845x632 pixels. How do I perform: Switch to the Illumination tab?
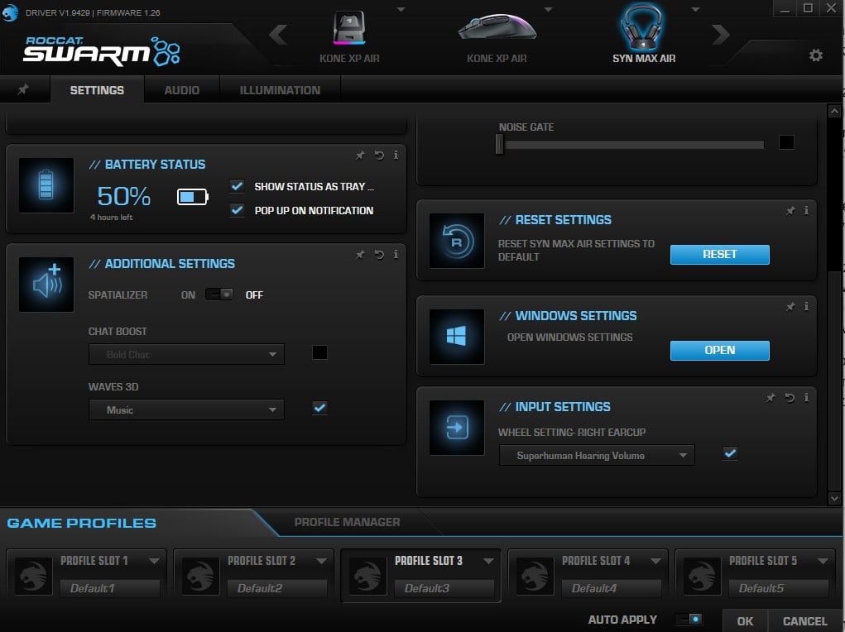click(280, 90)
